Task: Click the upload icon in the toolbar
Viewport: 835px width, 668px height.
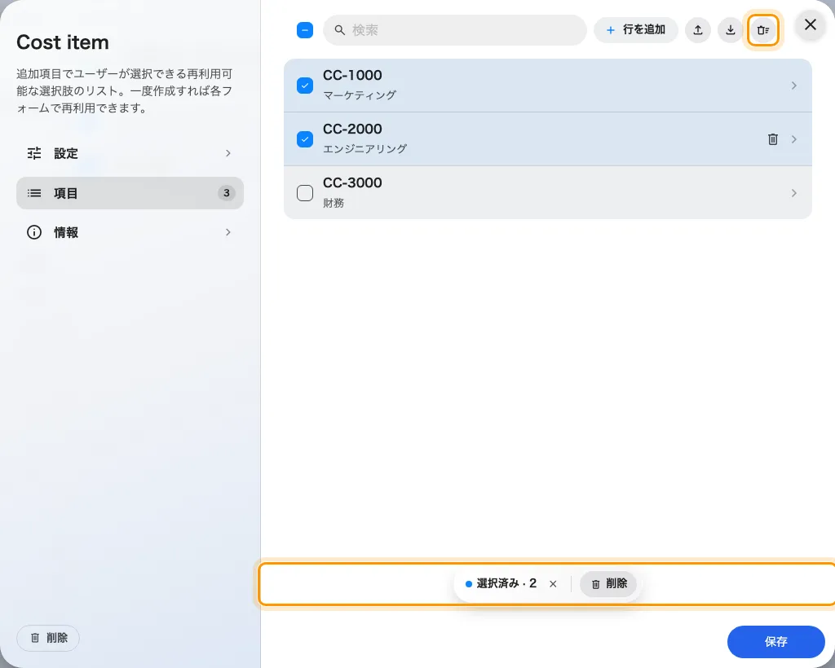Action: point(698,30)
